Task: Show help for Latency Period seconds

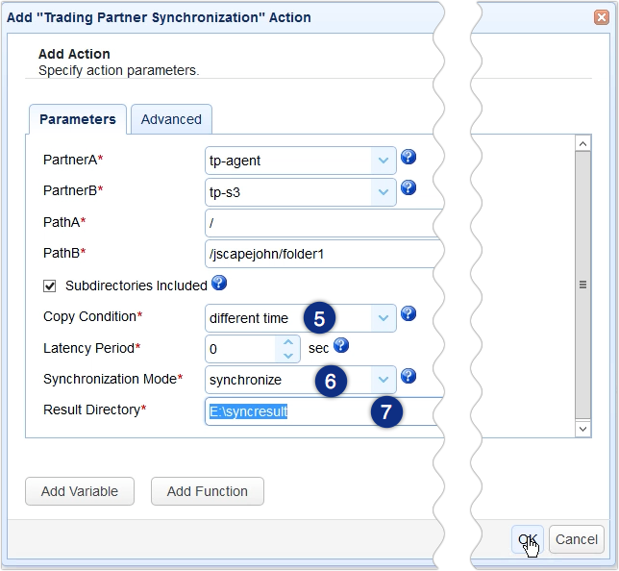Action: click(x=341, y=345)
